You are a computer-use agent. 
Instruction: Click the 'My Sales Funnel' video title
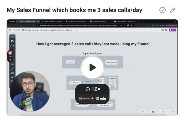(x=74, y=10)
